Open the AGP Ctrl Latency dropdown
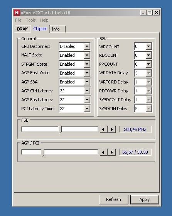Image resolution: width=172 pixels, height=216 pixels. 87,91
